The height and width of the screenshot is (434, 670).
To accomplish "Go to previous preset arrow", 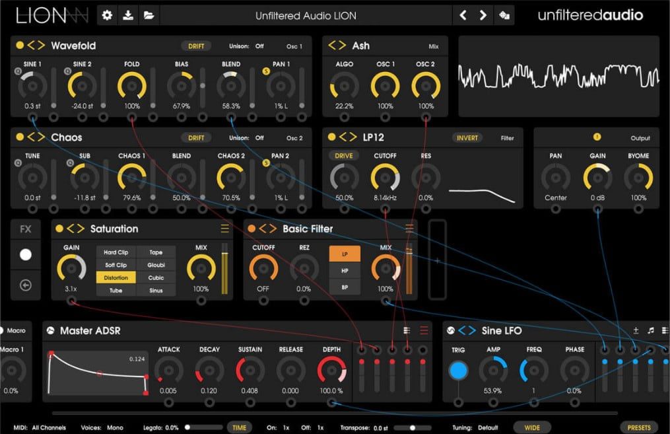I will (x=463, y=15).
